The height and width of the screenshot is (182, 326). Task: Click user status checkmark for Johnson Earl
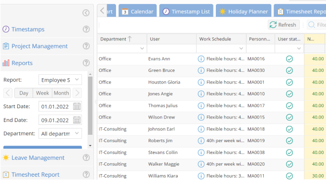point(289,129)
